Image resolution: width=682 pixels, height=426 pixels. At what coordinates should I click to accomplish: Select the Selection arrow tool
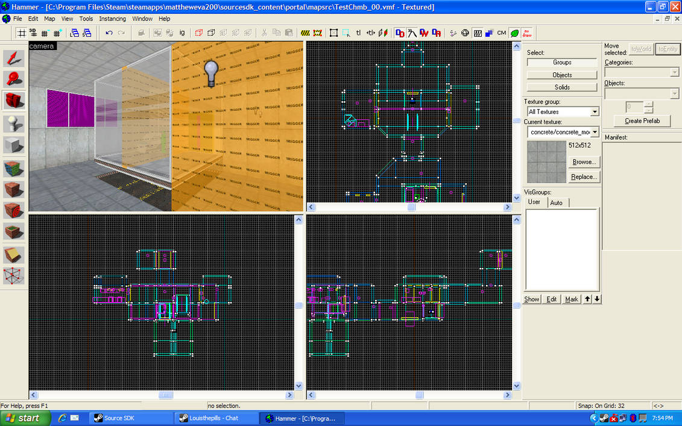(x=14, y=58)
